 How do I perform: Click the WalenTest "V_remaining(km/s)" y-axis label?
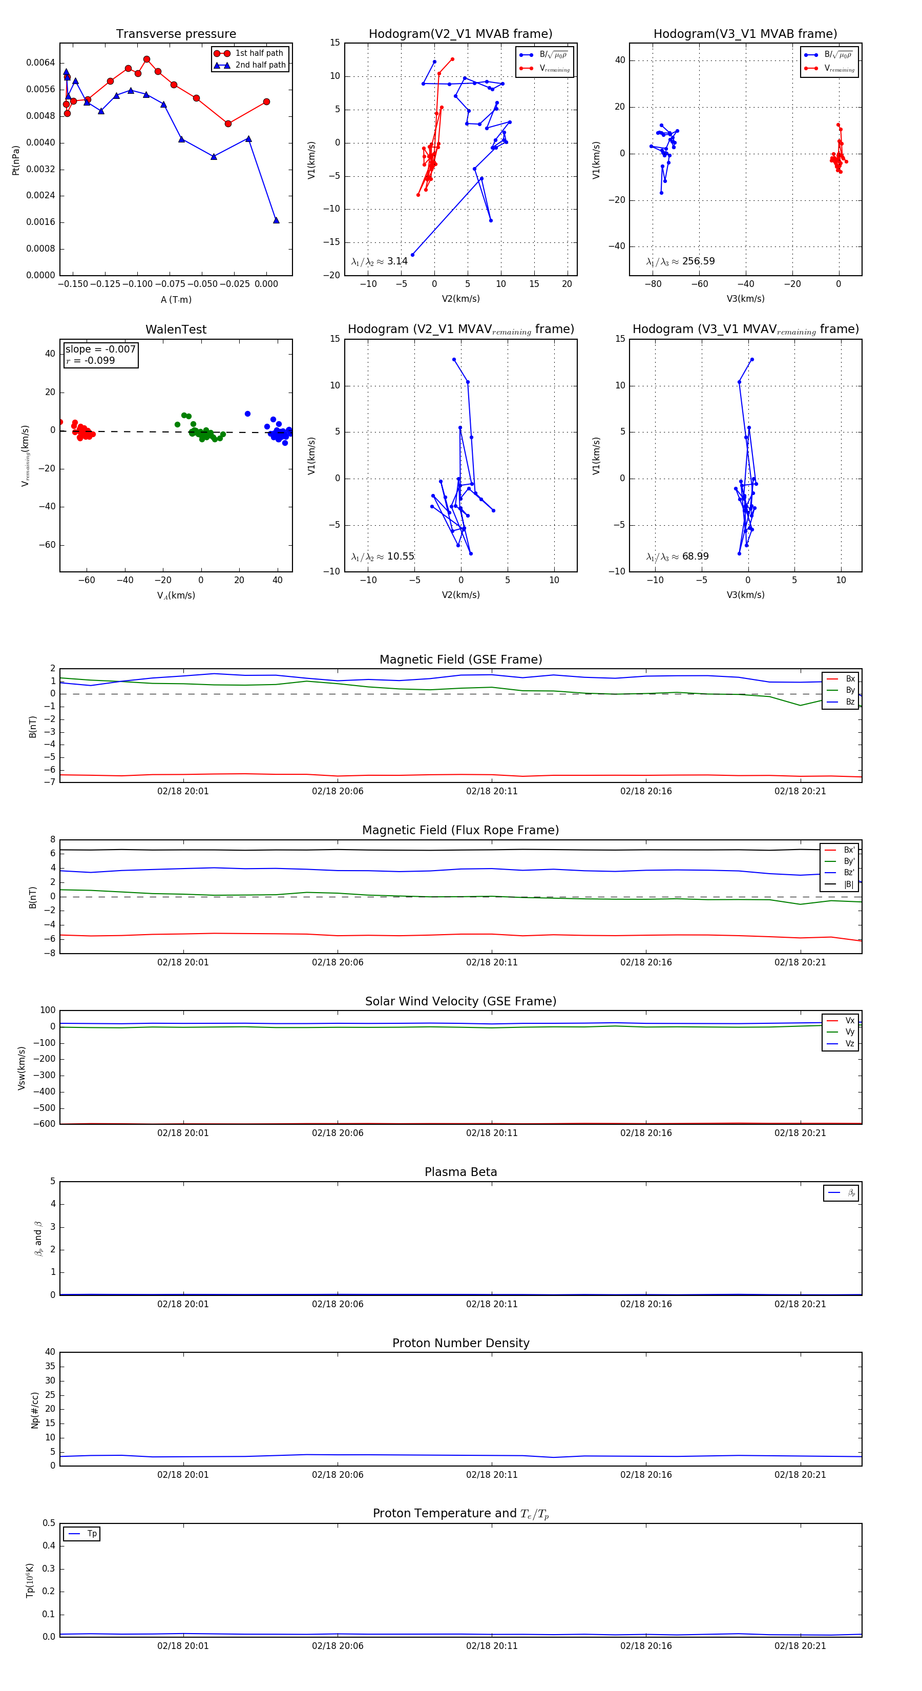pos(26,456)
